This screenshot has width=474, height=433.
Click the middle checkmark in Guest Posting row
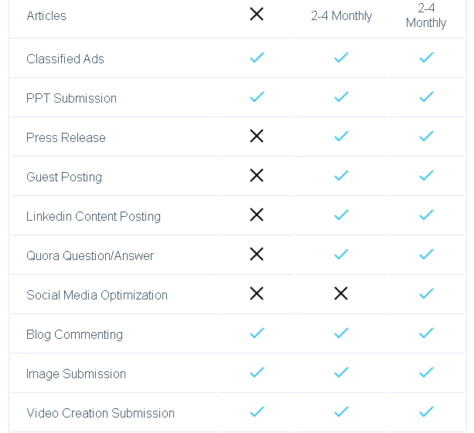tap(341, 176)
